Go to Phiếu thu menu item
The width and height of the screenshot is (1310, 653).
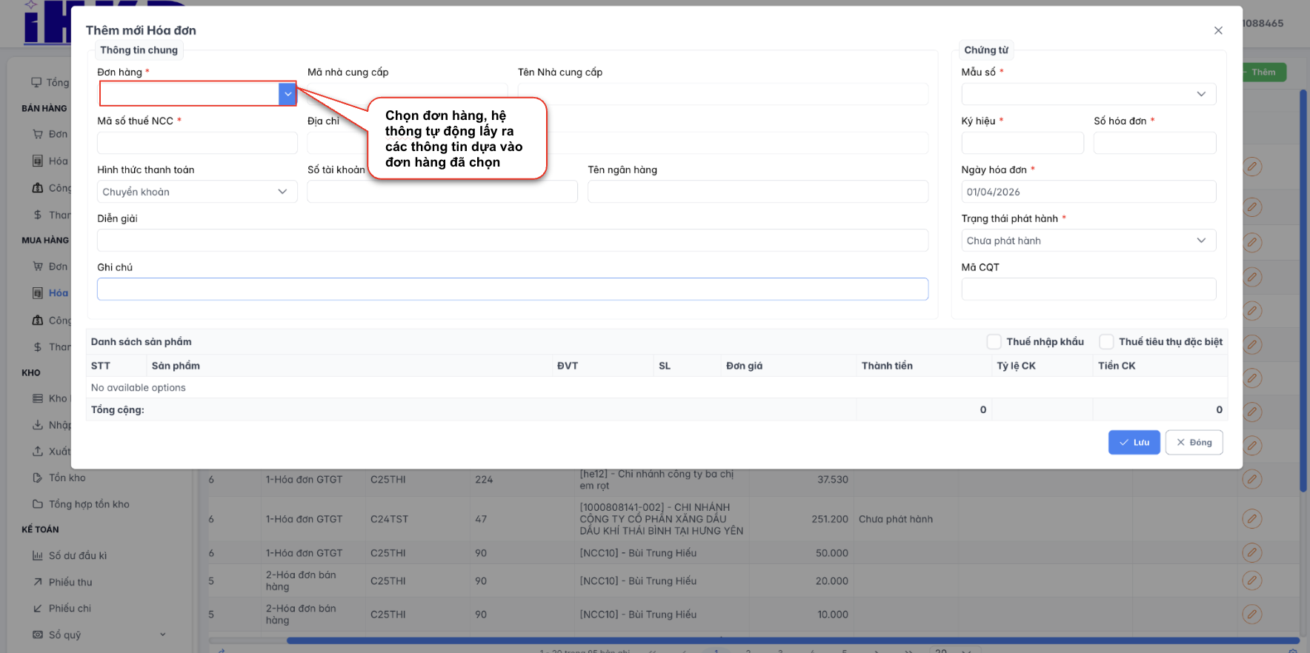pos(70,582)
